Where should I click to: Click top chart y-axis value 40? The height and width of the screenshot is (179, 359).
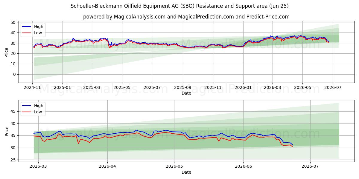14,33
